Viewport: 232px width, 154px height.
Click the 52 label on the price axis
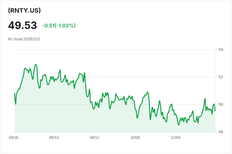click(x=221, y=77)
